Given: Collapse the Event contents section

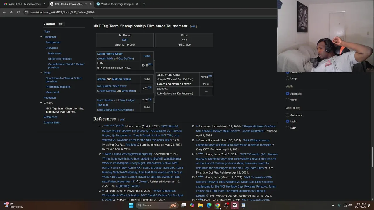Looking at the screenshot, I should click(41, 72).
